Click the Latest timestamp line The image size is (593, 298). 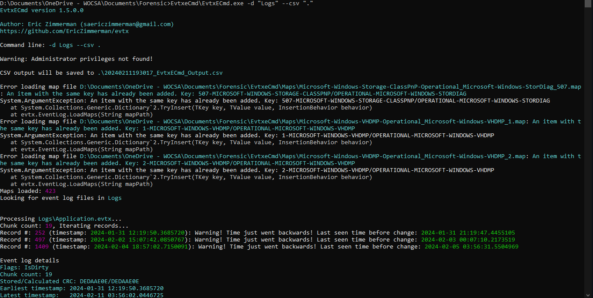click(81, 295)
